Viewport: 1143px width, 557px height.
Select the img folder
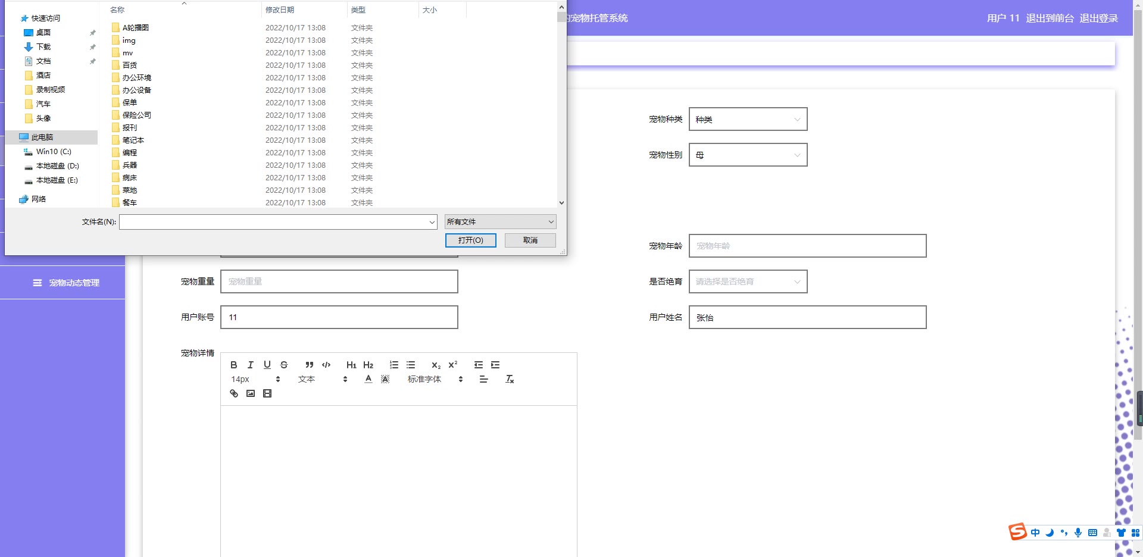pos(129,40)
